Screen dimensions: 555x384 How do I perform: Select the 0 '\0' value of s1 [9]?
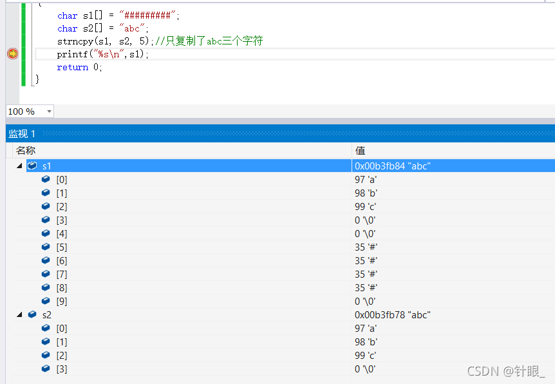(x=365, y=302)
